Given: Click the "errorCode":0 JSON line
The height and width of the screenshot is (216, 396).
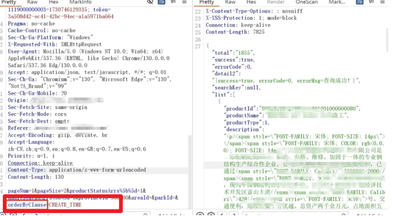Looking at the screenshot, I should (232, 67).
